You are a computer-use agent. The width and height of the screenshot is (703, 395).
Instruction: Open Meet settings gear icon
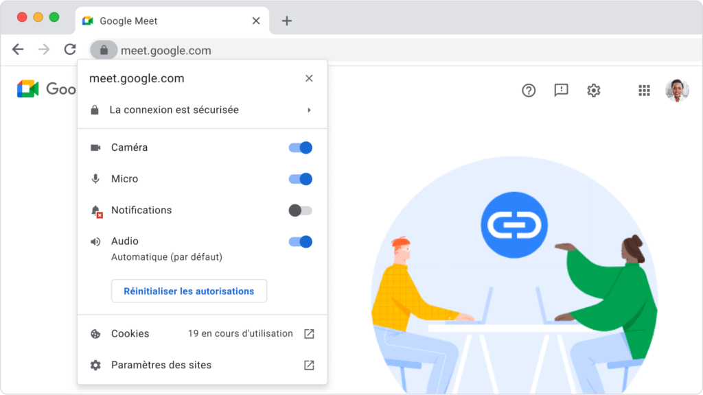[594, 91]
